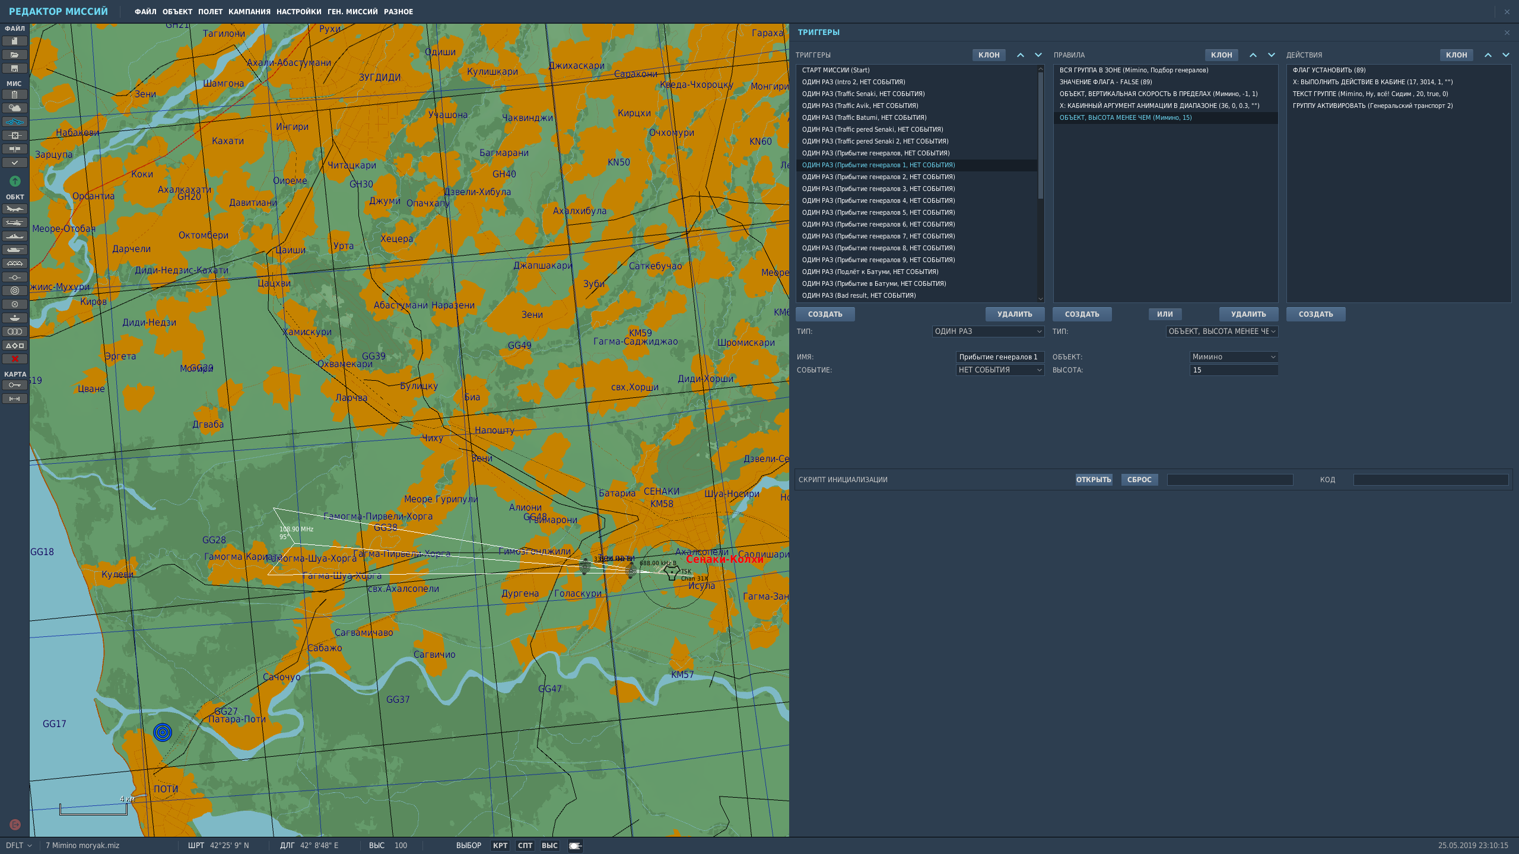Activate the map distance ruler tool
1519x854 pixels.
(14, 399)
